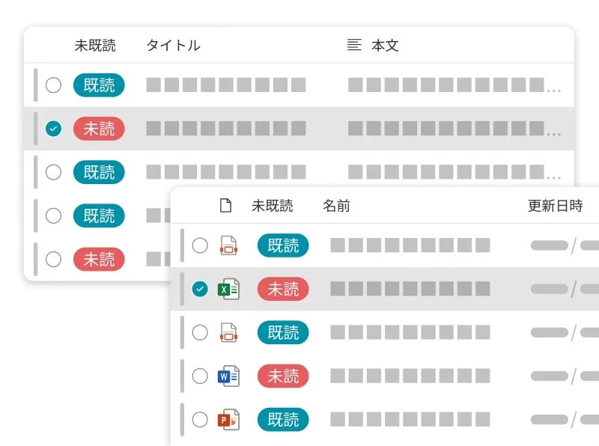Click the 既読 badge on the Excel row
599x446 pixels.
(x=283, y=289)
